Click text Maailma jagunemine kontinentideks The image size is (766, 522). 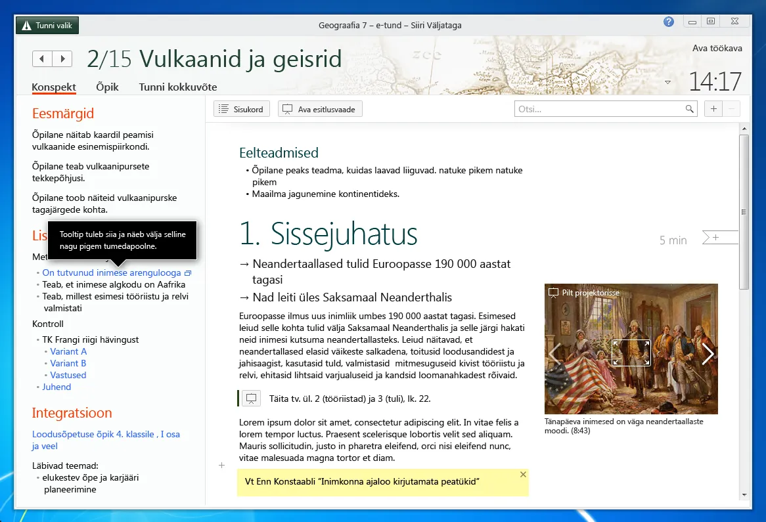tap(326, 194)
